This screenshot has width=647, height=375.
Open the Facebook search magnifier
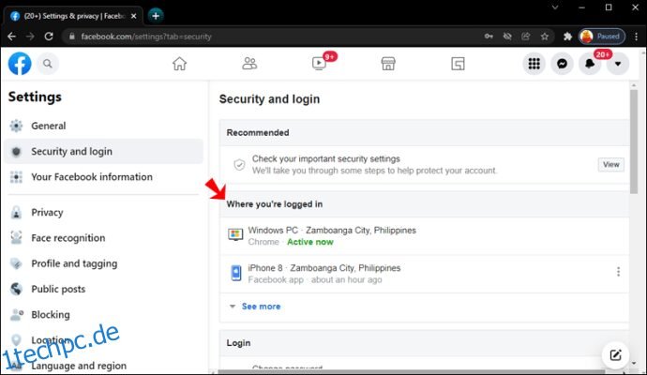click(x=48, y=64)
